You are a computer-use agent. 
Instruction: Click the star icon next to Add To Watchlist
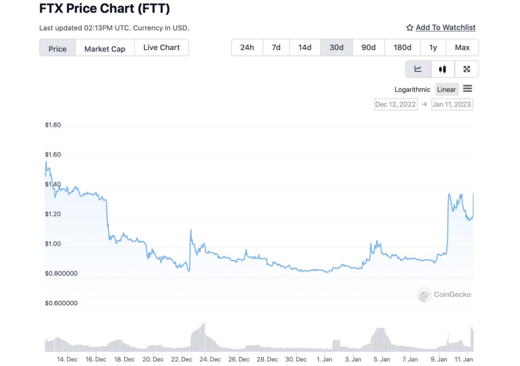(409, 27)
